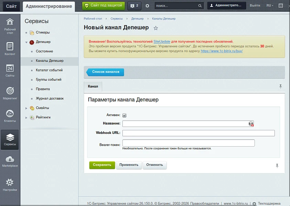Click the pin icon beside Канал tab
This screenshot has width=290, height=206.
pyautogui.click(x=281, y=87)
